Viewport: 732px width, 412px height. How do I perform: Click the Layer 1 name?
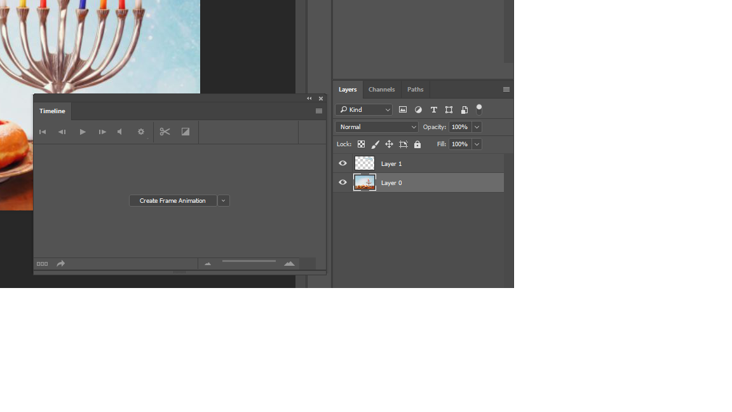pyautogui.click(x=391, y=164)
